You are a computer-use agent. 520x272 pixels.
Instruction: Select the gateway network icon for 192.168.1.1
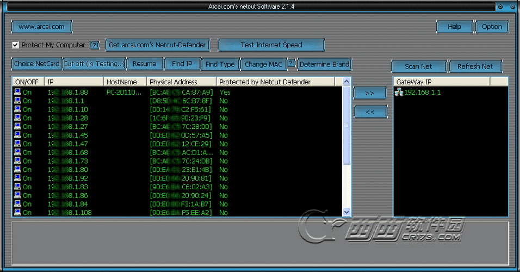pos(399,92)
